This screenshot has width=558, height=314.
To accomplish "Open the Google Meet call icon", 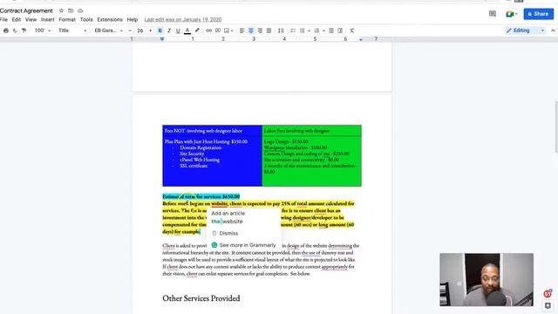I will (x=512, y=14).
